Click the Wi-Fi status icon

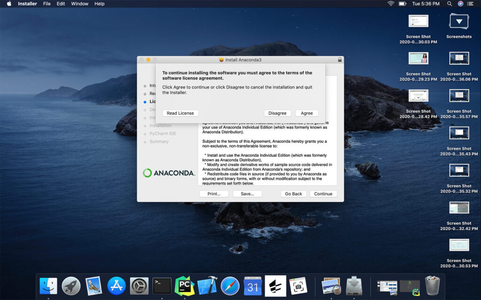(391, 4)
